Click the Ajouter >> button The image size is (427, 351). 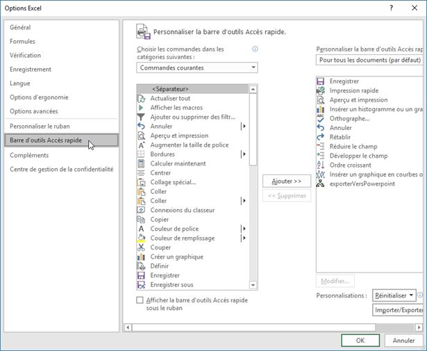pyautogui.click(x=287, y=181)
